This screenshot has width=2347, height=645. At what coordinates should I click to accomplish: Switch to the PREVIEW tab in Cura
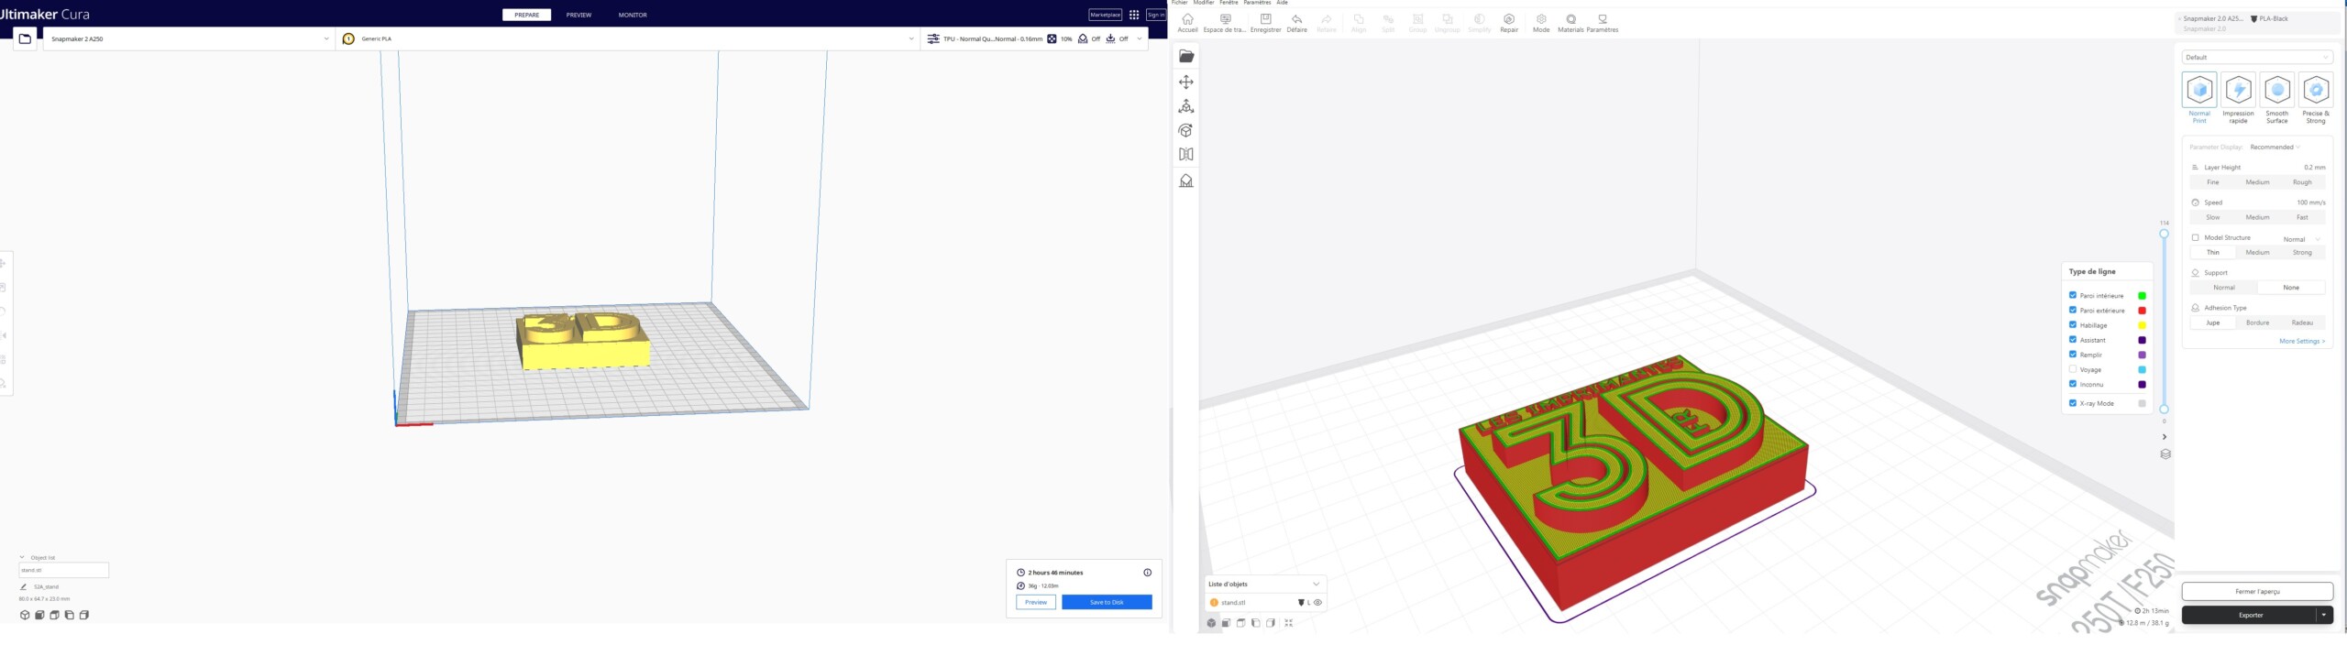point(578,15)
